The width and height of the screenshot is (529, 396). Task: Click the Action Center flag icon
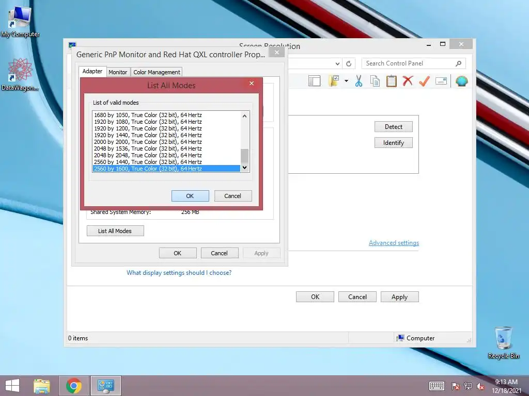click(455, 386)
